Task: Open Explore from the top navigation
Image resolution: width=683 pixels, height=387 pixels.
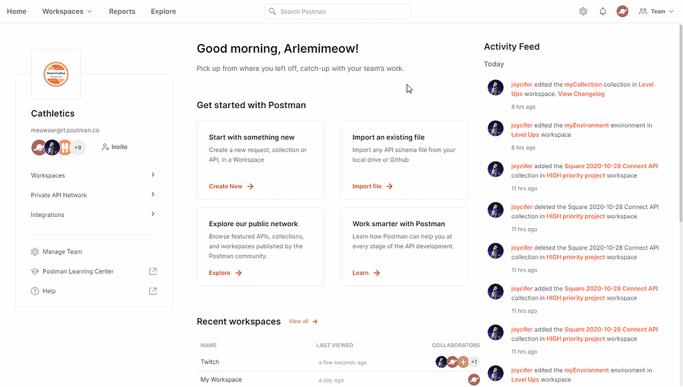Action: 163,11
